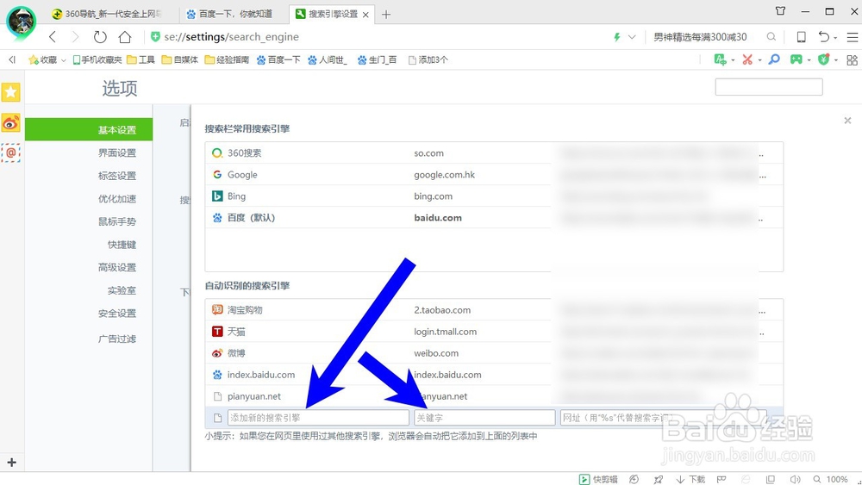Click the options page search box

[769, 87]
